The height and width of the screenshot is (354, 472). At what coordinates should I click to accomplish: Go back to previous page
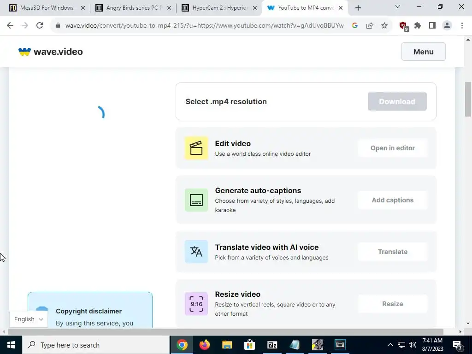tap(10, 26)
